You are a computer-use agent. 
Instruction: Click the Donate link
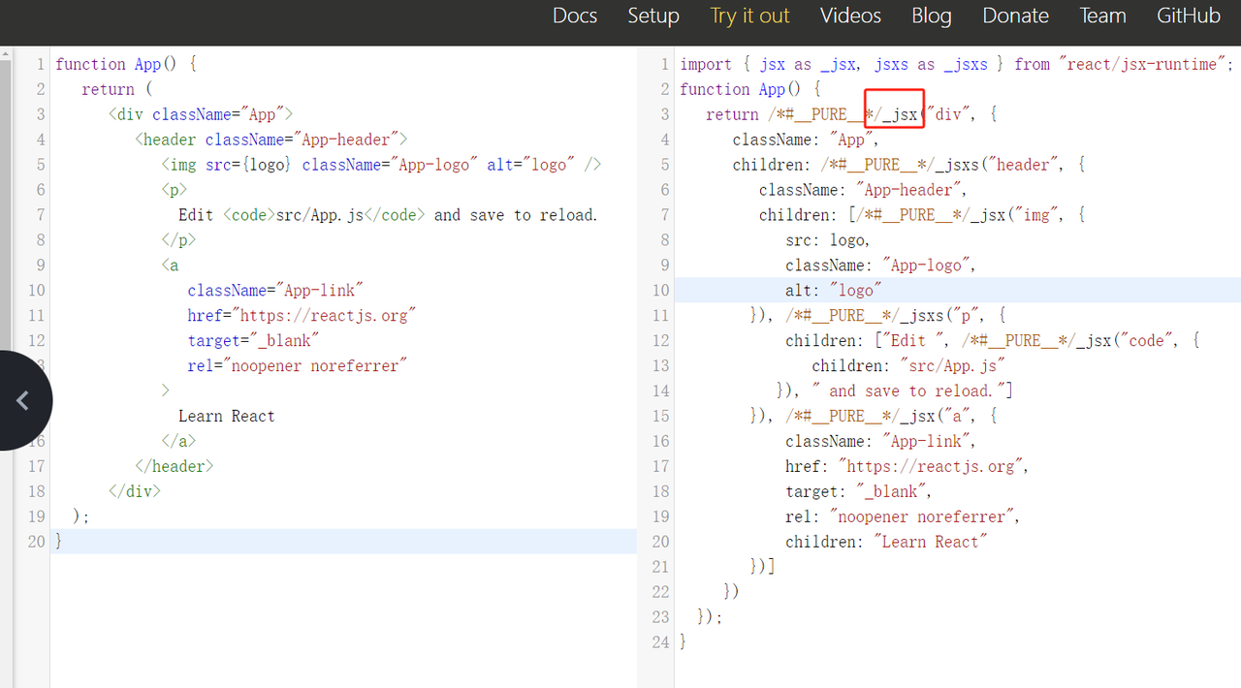(1015, 16)
